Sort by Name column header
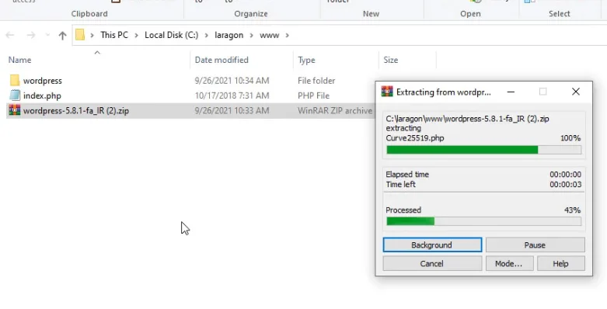 19,60
